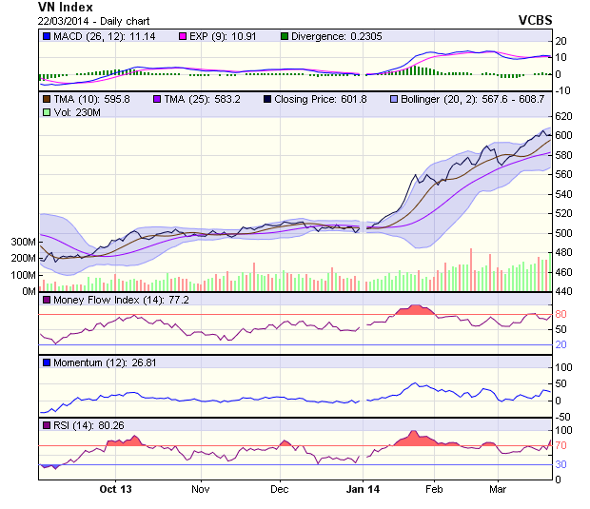This screenshot has height=509, width=590.
Task: Click the 620 price axis label
Action: pyautogui.click(x=564, y=116)
